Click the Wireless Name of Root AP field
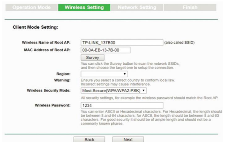Image resolution: width=225 pixels, height=144 pixels. click(122, 43)
